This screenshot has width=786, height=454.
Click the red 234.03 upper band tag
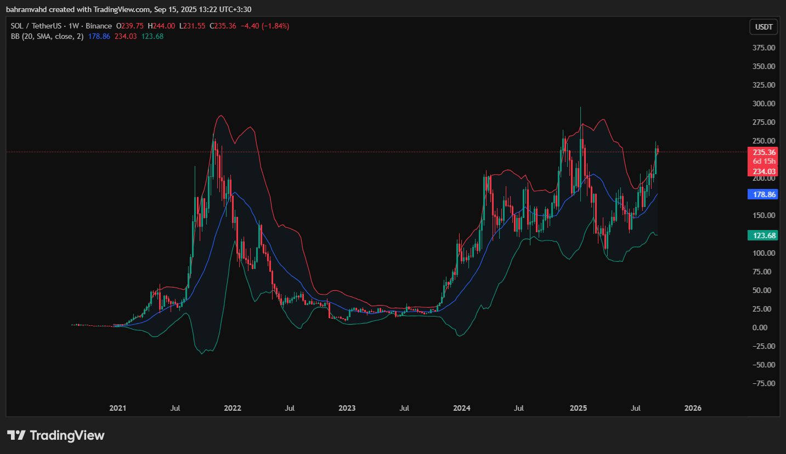coord(764,171)
